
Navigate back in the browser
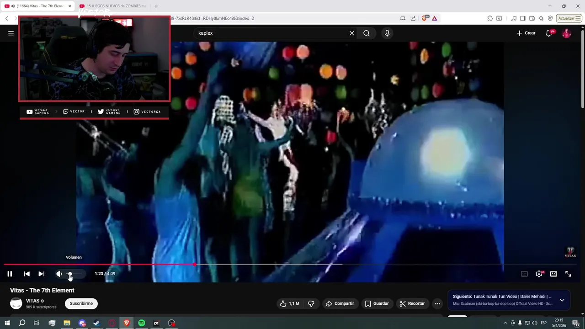[x=7, y=18]
